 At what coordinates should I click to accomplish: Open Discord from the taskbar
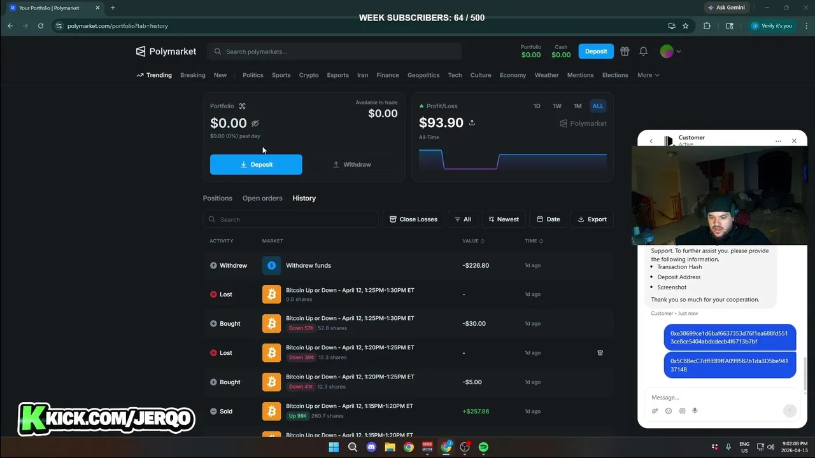(371, 447)
